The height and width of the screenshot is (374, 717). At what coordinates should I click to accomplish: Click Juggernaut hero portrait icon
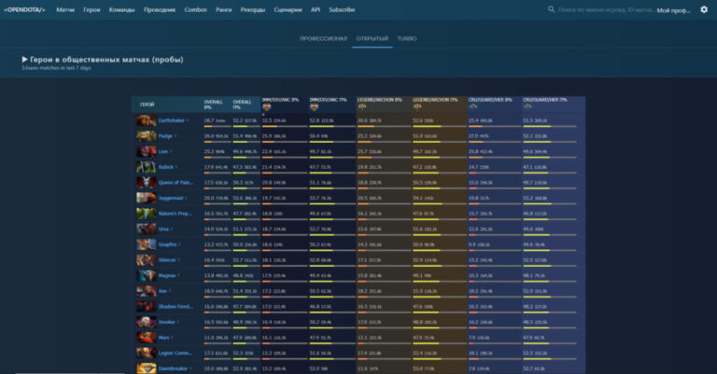(x=146, y=198)
